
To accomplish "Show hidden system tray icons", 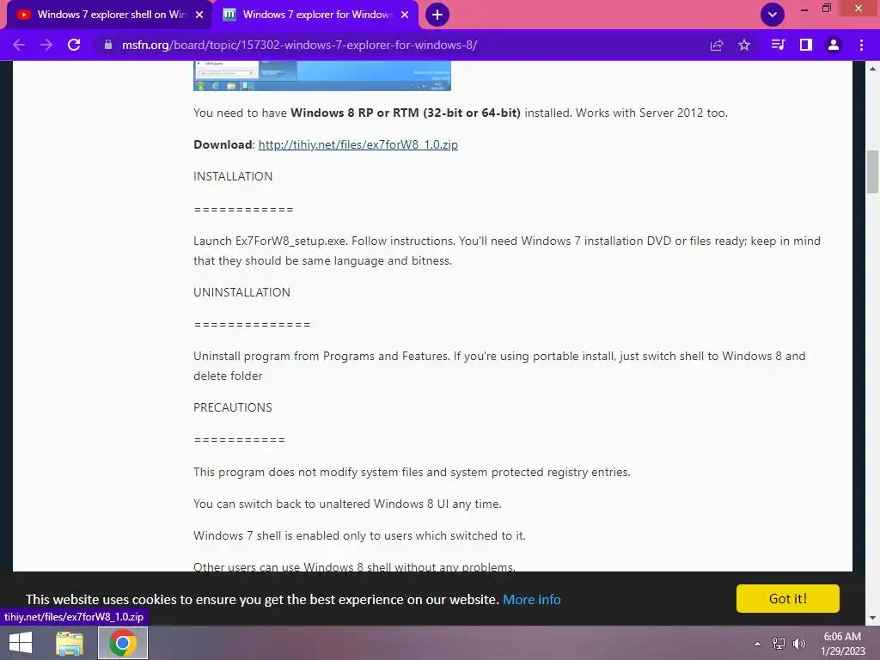I will pyautogui.click(x=758, y=644).
